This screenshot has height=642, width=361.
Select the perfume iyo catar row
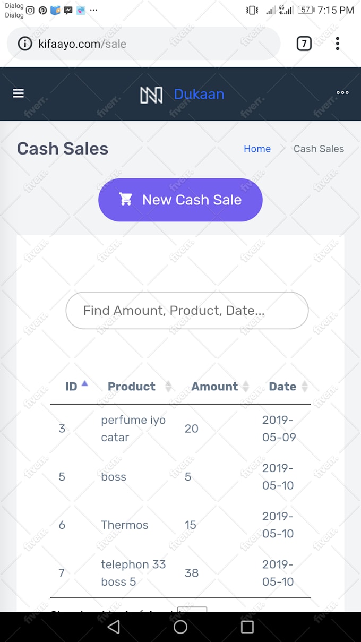[x=180, y=429]
